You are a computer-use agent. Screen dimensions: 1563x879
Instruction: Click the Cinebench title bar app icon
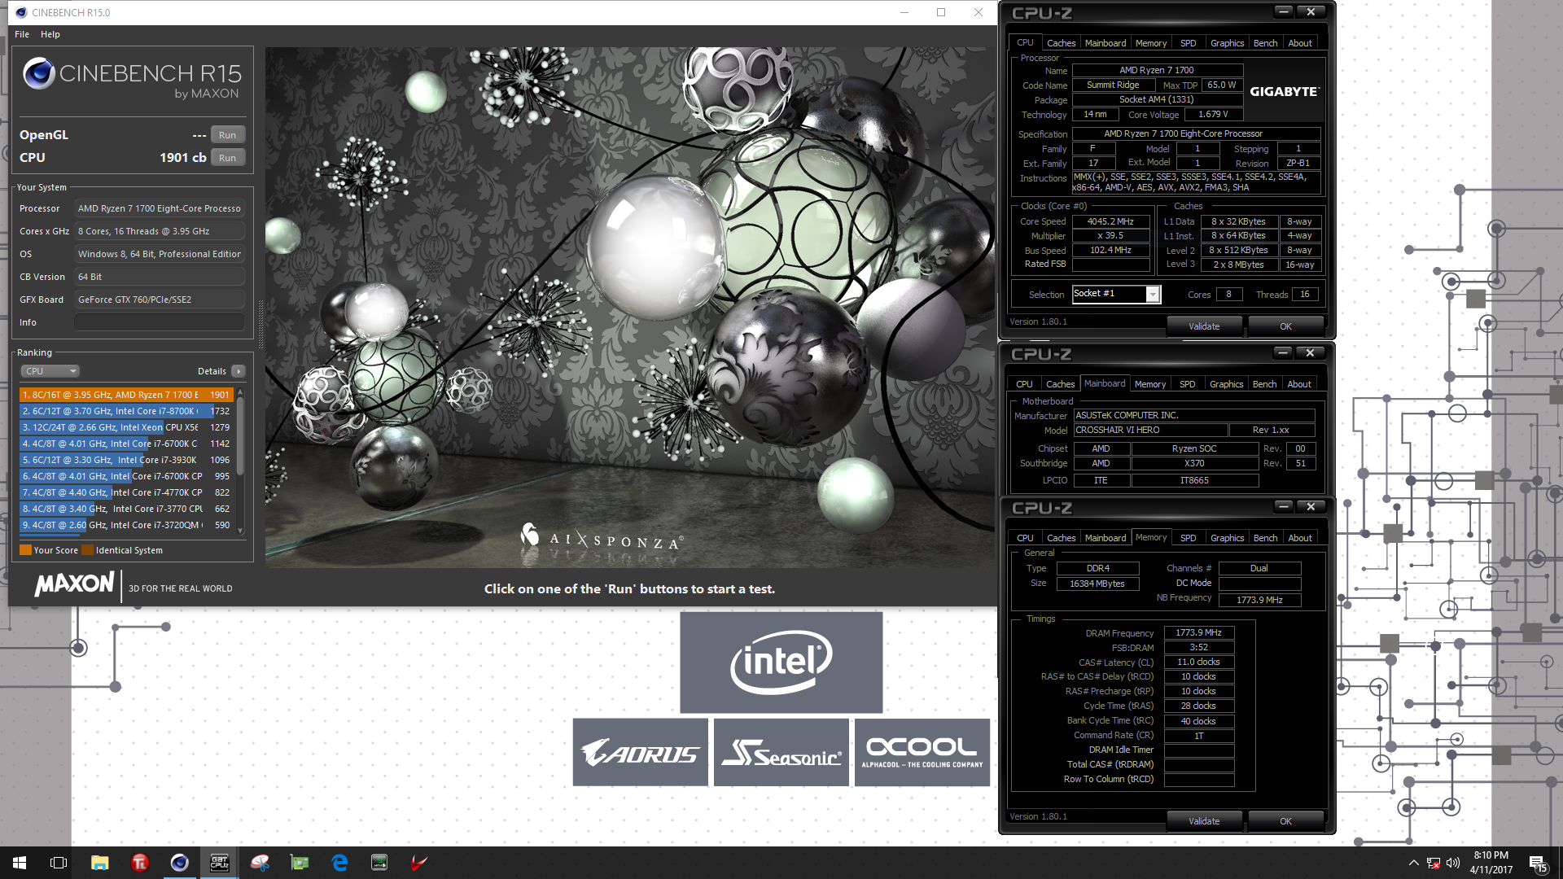tap(21, 12)
